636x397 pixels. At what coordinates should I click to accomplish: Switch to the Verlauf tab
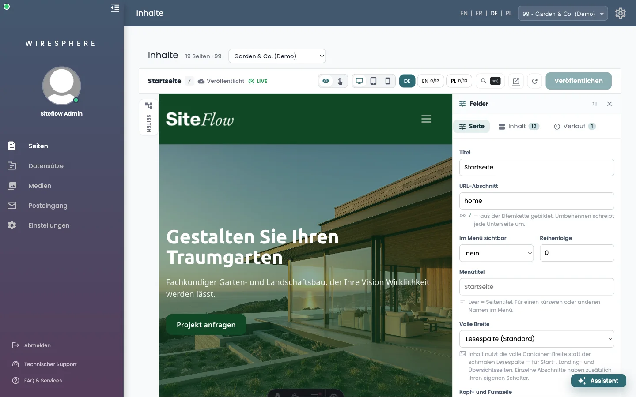tap(574, 127)
